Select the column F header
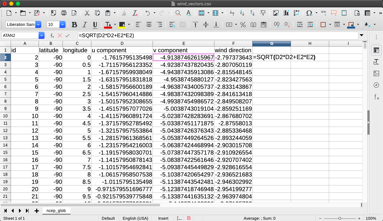This screenshot has width=383, height=221. click(x=233, y=44)
